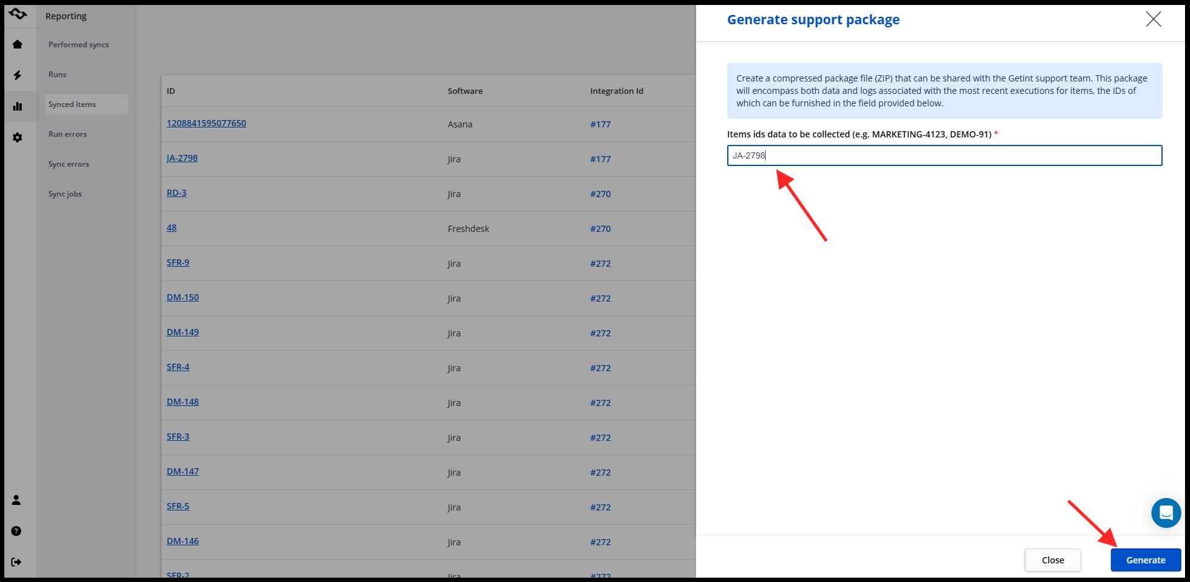Open the gear settings icon
Screen dimensions: 1190x582
(x=17, y=137)
